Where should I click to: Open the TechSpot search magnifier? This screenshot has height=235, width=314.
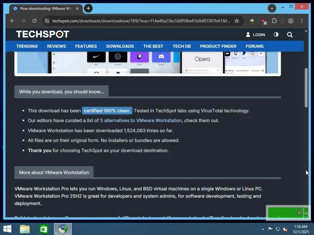[290, 35]
